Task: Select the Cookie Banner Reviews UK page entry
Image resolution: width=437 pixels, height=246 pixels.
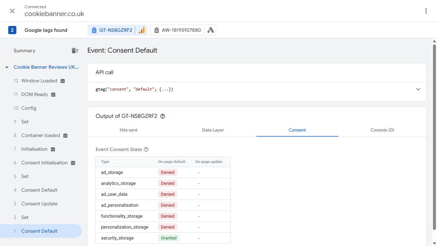Action: (46, 67)
